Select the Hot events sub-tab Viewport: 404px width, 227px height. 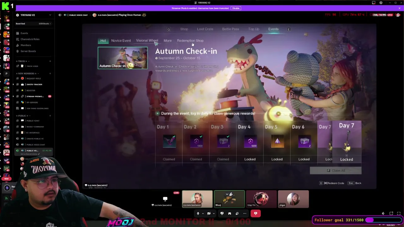(x=103, y=41)
